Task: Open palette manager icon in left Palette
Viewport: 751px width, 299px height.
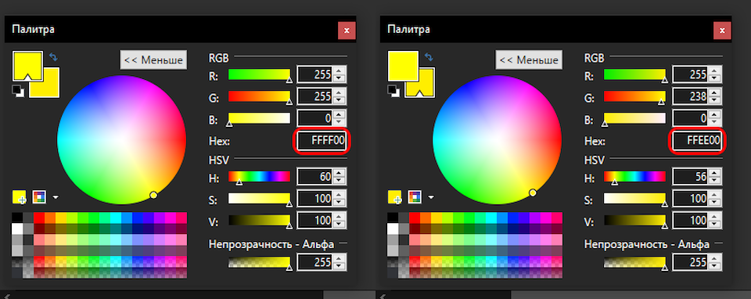Action: coord(39,196)
